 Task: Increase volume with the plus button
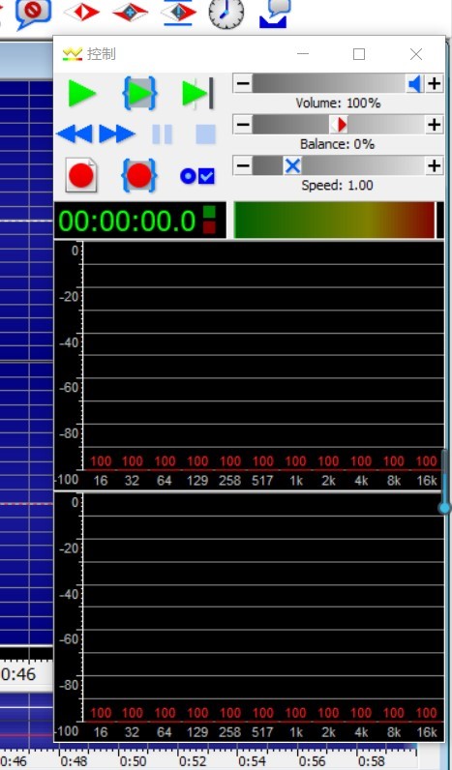point(435,84)
